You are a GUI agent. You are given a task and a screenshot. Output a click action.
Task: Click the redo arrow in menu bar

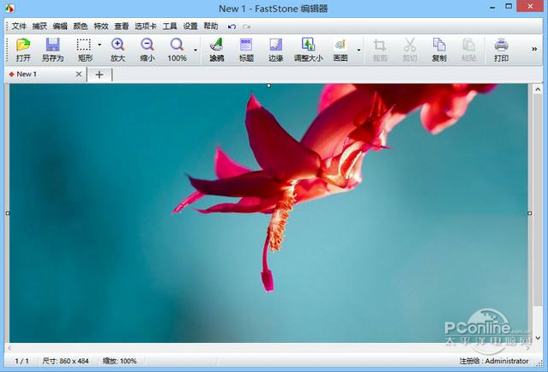tap(246, 27)
